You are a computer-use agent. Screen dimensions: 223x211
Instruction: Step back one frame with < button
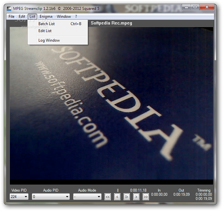[117, 197]
